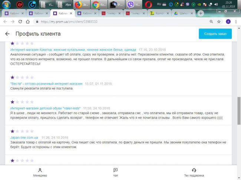Open Chrome's three-dot menu
The height and width of the screenshot is (180, 241).
point(236,21)
